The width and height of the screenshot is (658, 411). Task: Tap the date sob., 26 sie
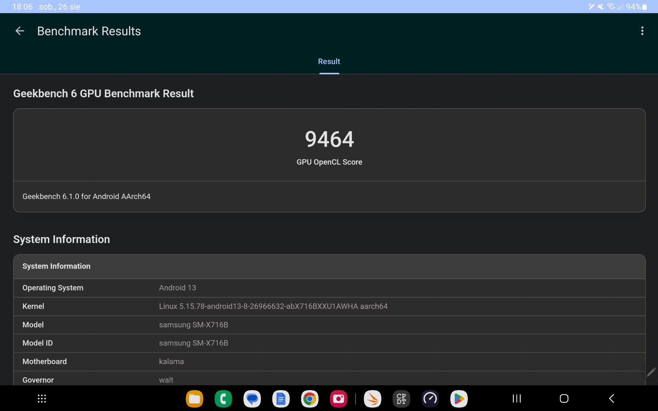pyautogui.click(x=60, y=7)
